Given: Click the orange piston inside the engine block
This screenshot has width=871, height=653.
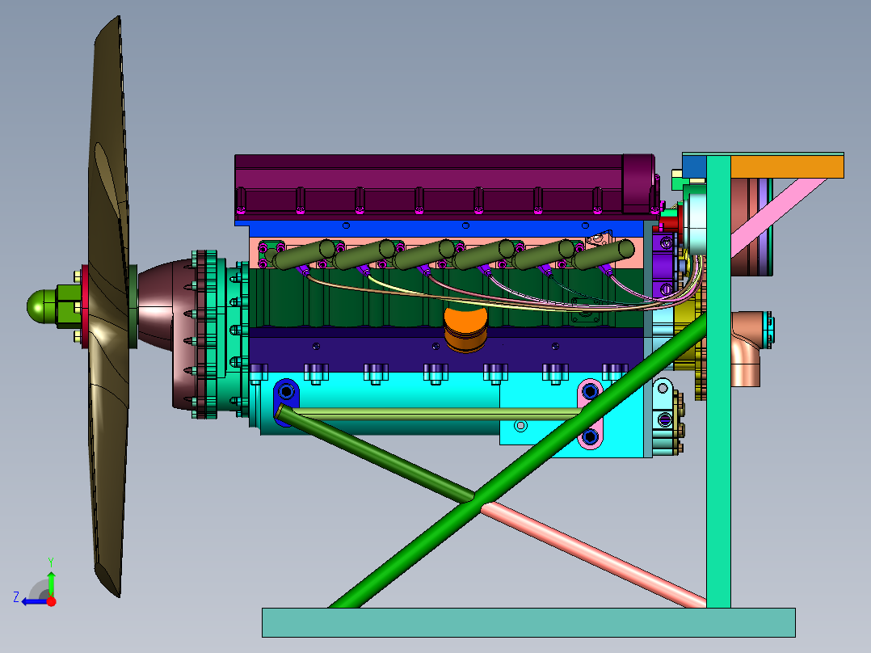Looking at the screenshot, I should tap(465, 328).
